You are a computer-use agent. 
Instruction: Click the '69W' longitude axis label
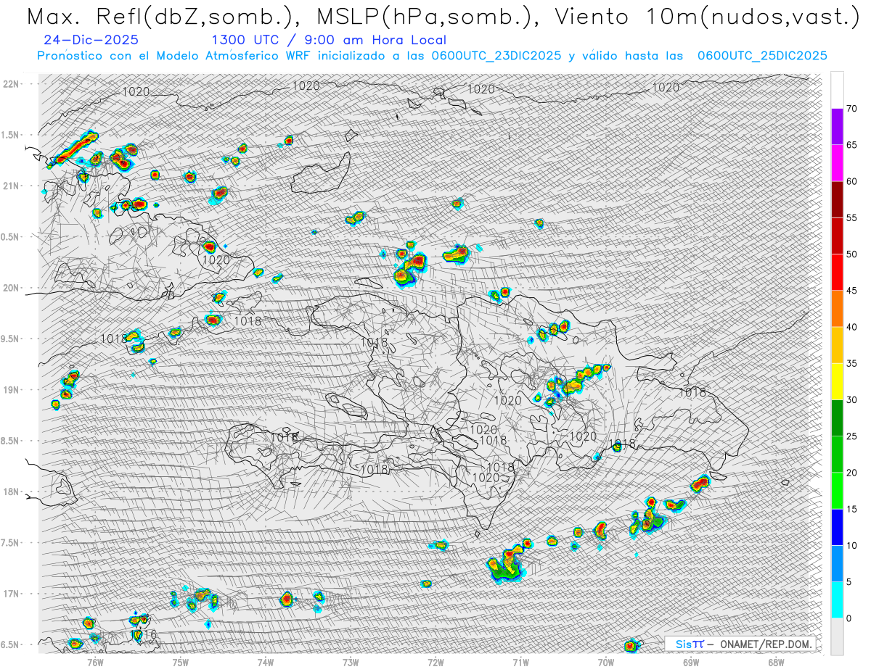tap(690, 662)
